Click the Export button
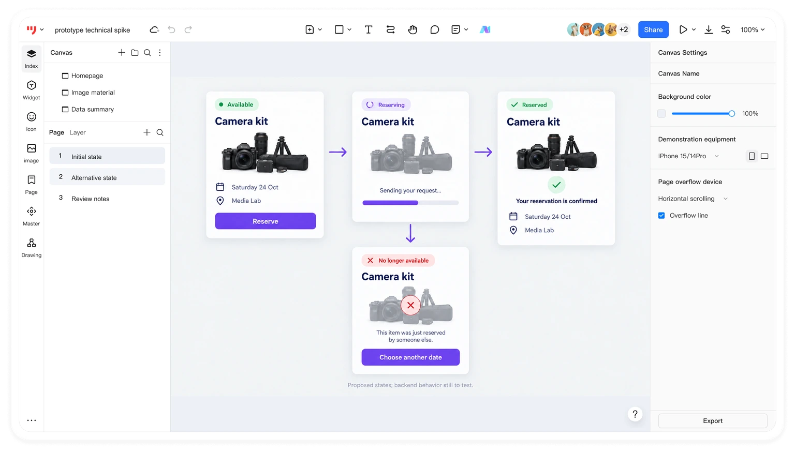 [x=712, y=420]
